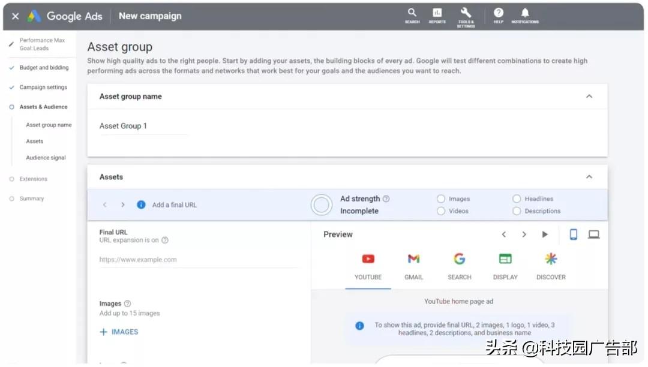This screenshot has width=648, height=367.
Task: Jump to Audience signal subsection
Action: (46, 158)
